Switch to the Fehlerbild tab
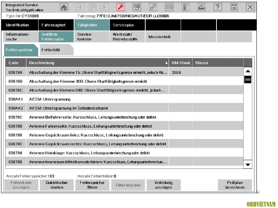This screenshot has width=278, height=208. [57, 50]
